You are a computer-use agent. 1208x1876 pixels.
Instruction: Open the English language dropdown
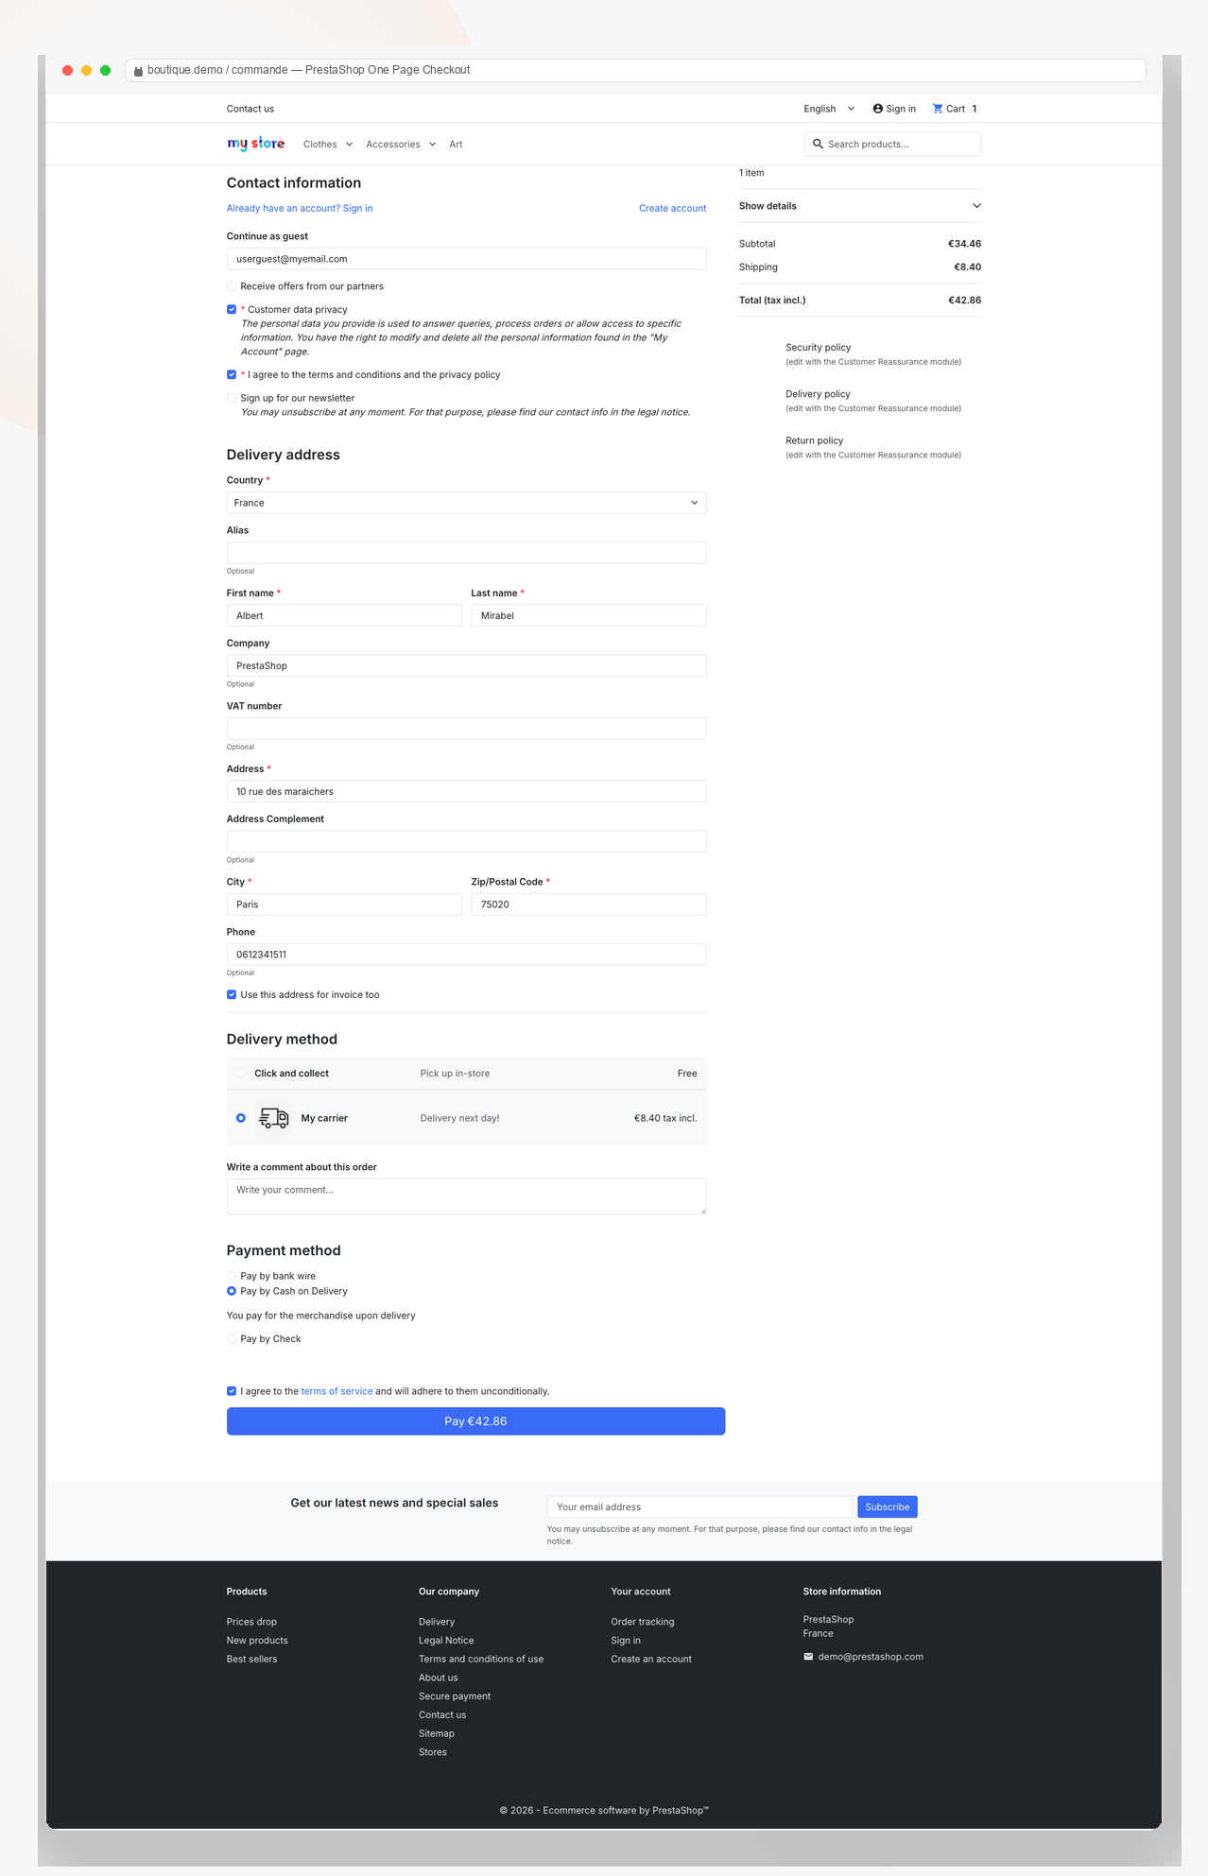(829, 109)
